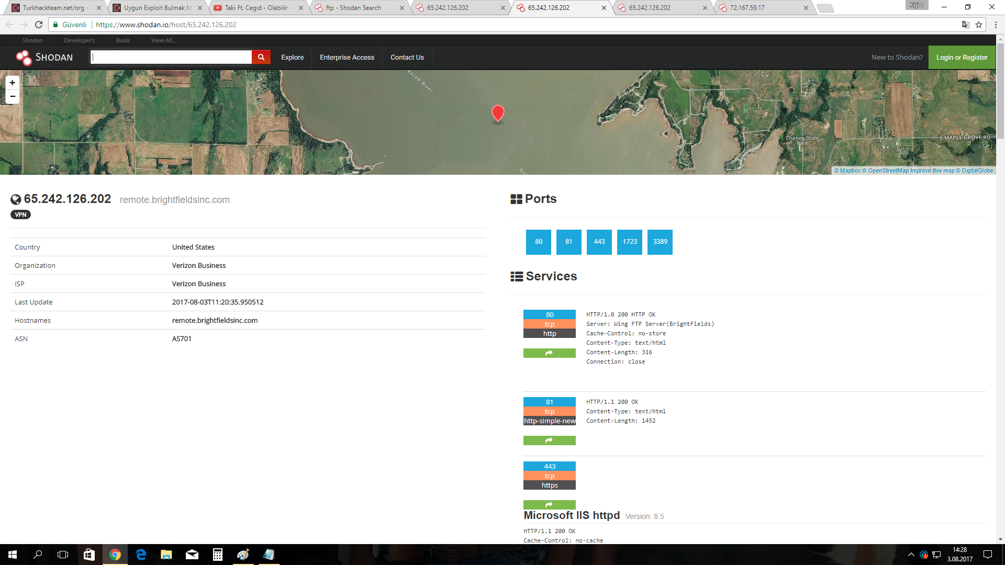
Task: Open Task View on the taskbar
Action: pos(63,555)
